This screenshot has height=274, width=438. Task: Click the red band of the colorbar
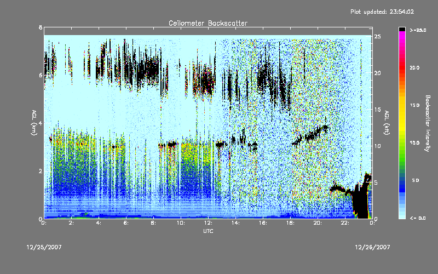pos(402,68)
